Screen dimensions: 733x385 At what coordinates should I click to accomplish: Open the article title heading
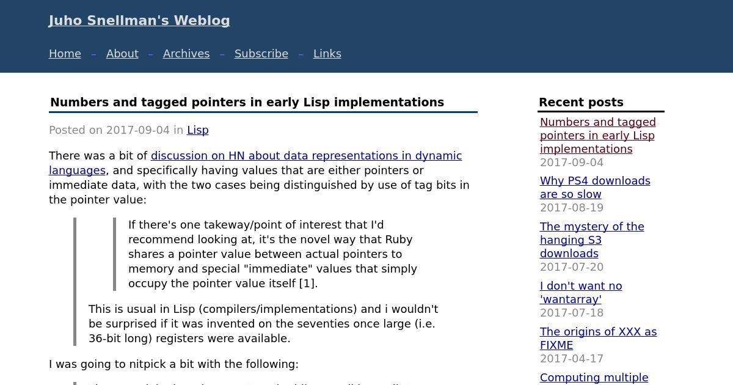pos(247,103)
